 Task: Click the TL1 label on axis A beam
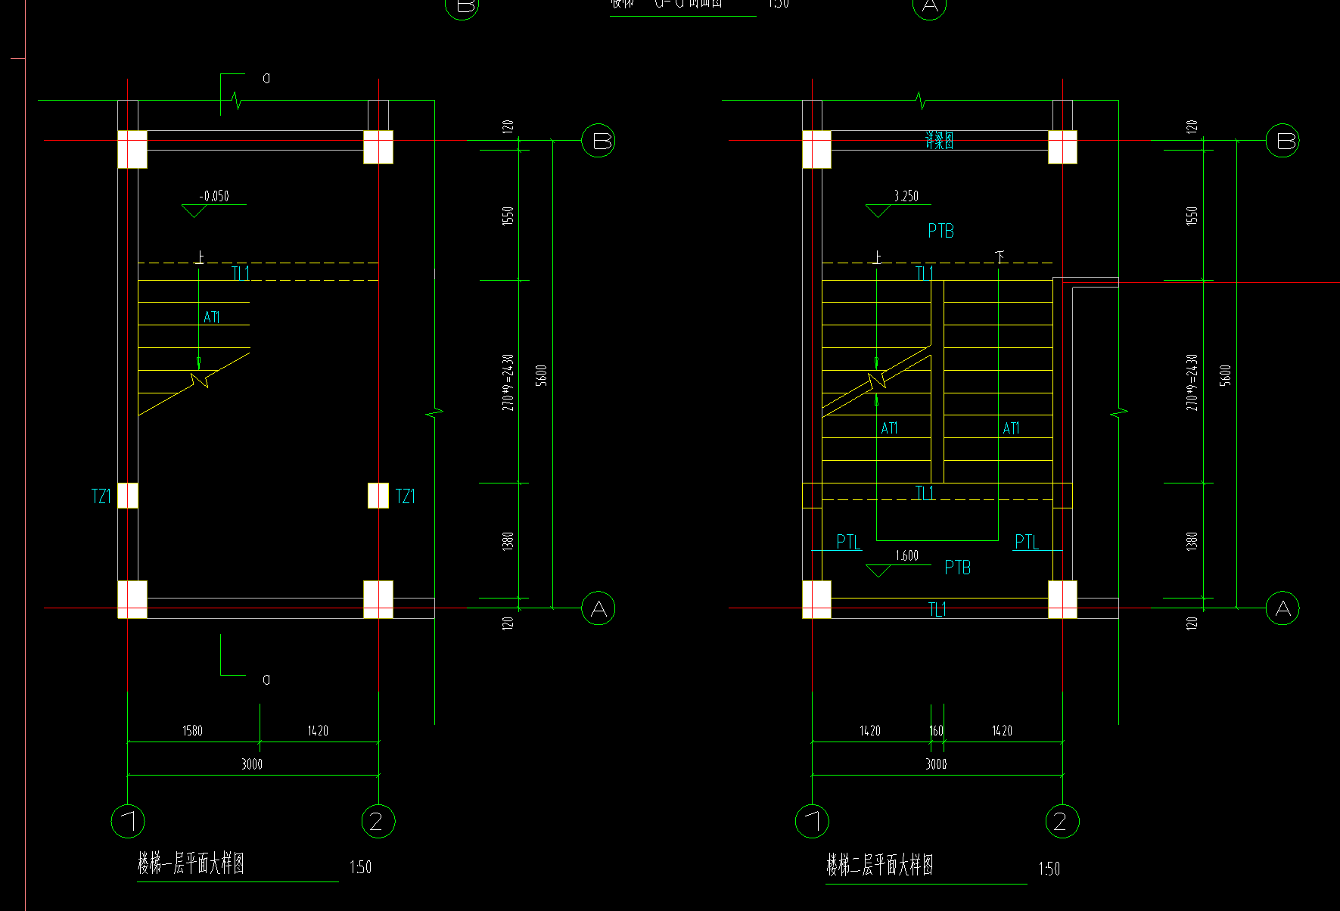point(937,609)
